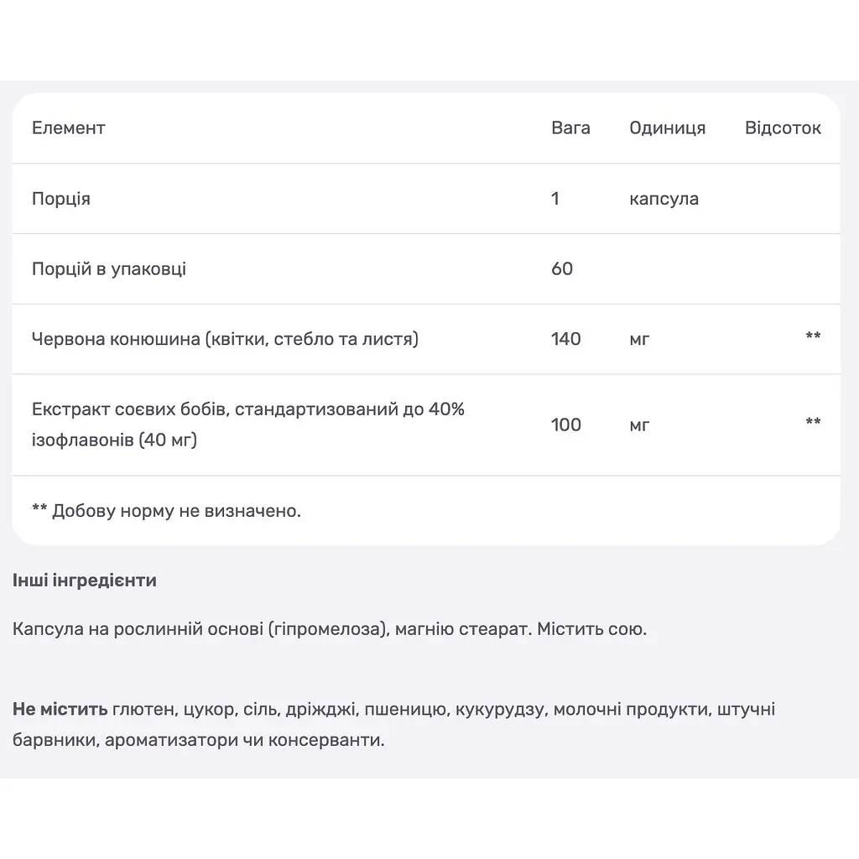Click the капсула unit cell

click(664, 198)
